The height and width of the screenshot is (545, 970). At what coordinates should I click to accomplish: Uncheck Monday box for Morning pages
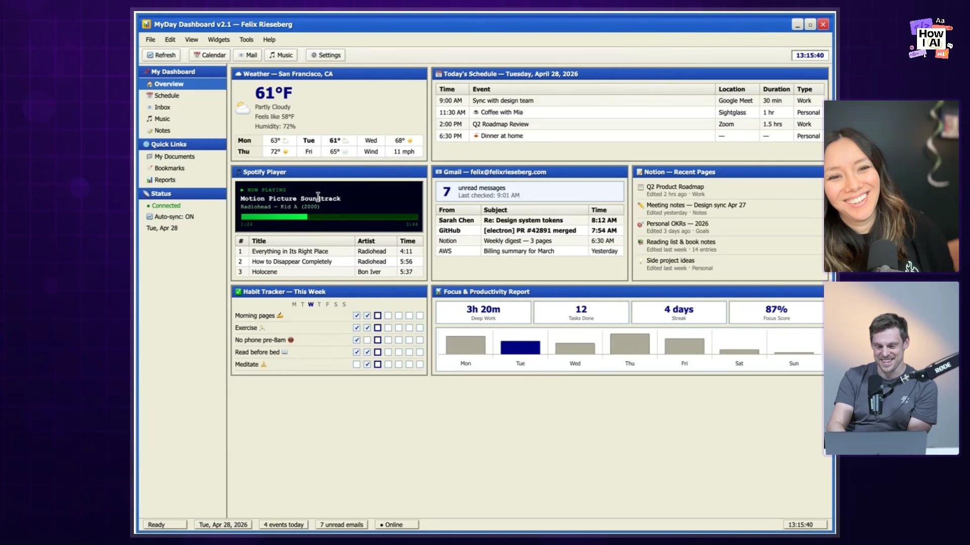357,315
